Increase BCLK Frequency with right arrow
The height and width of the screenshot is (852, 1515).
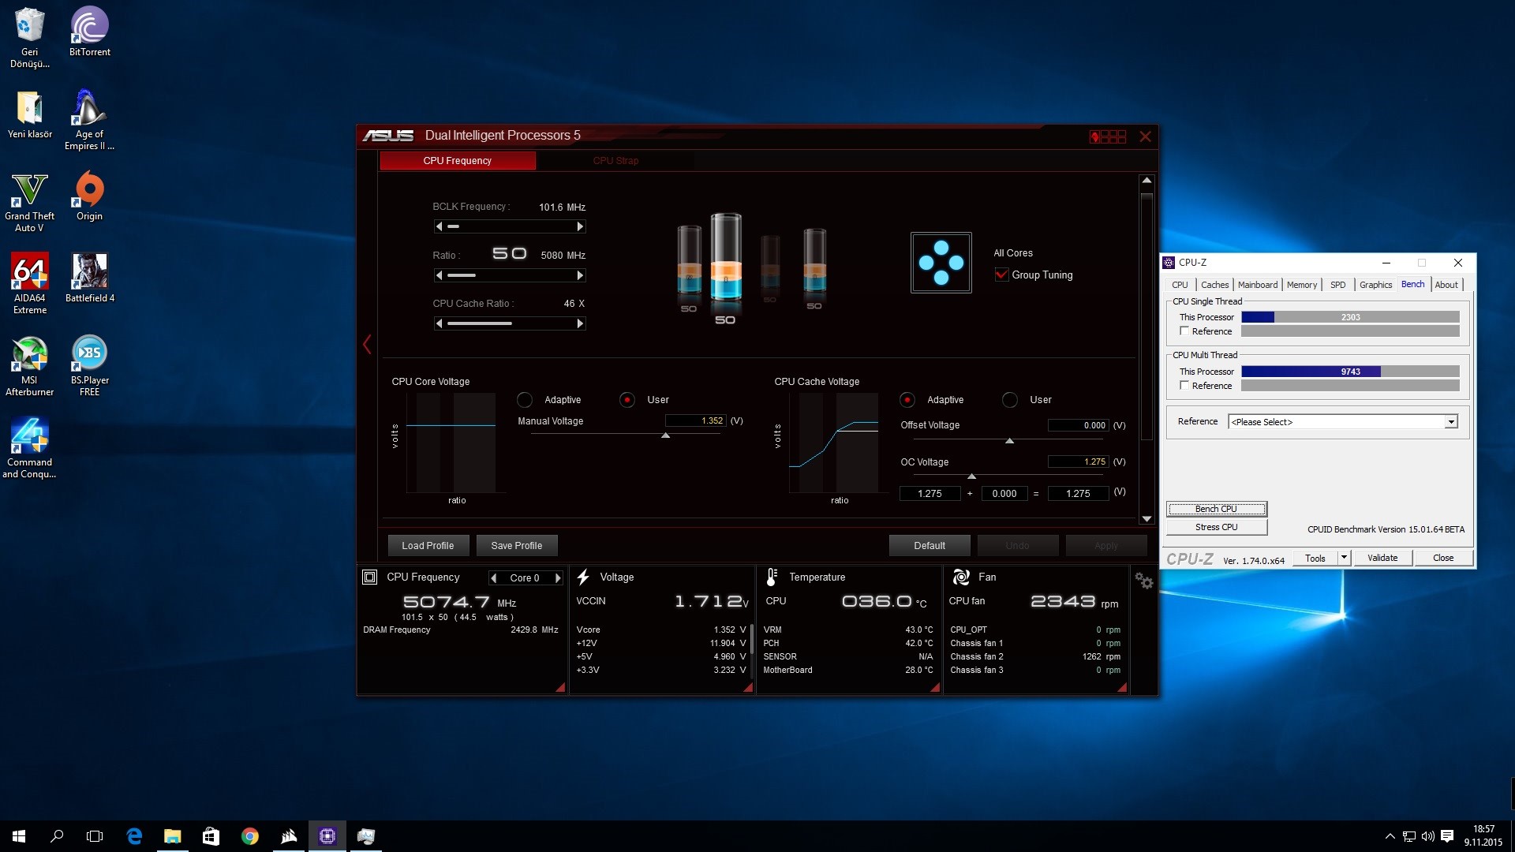(x=580, y=226)
